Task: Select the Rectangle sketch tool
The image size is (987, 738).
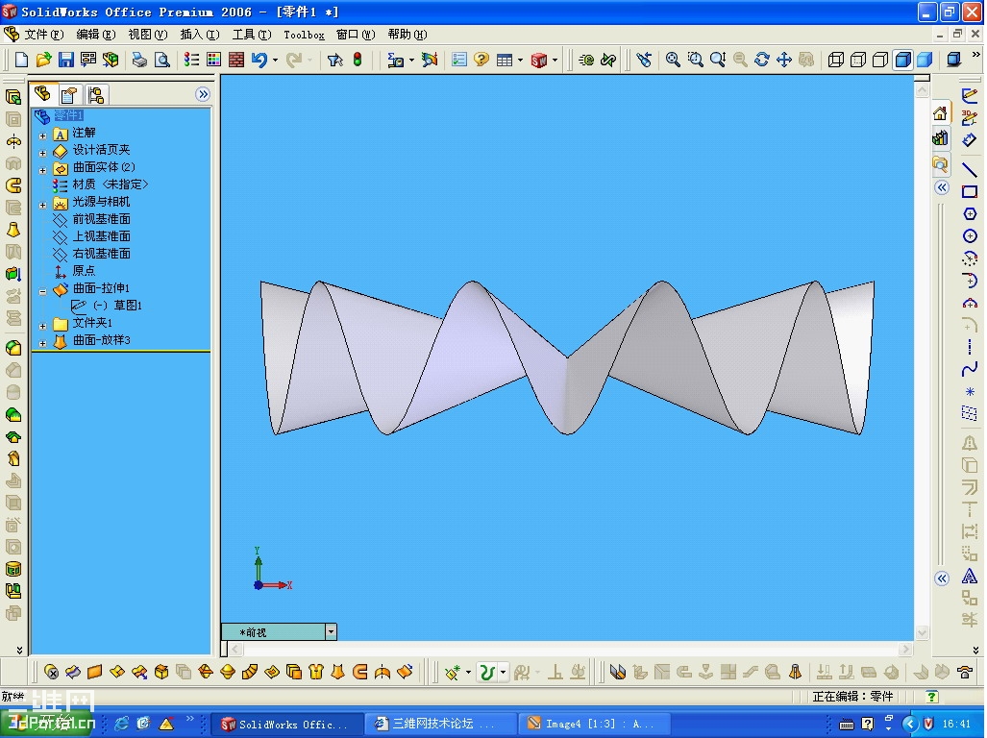Action: [x=970, y=192]
